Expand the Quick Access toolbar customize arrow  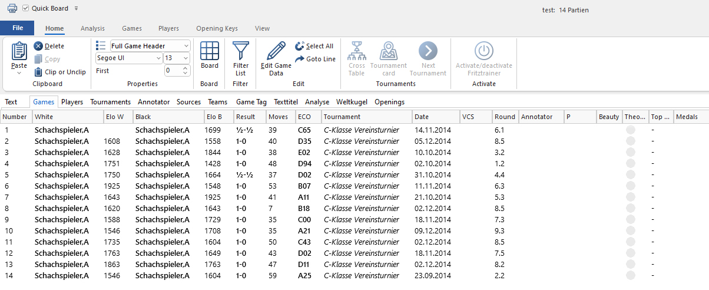[77, 8]
